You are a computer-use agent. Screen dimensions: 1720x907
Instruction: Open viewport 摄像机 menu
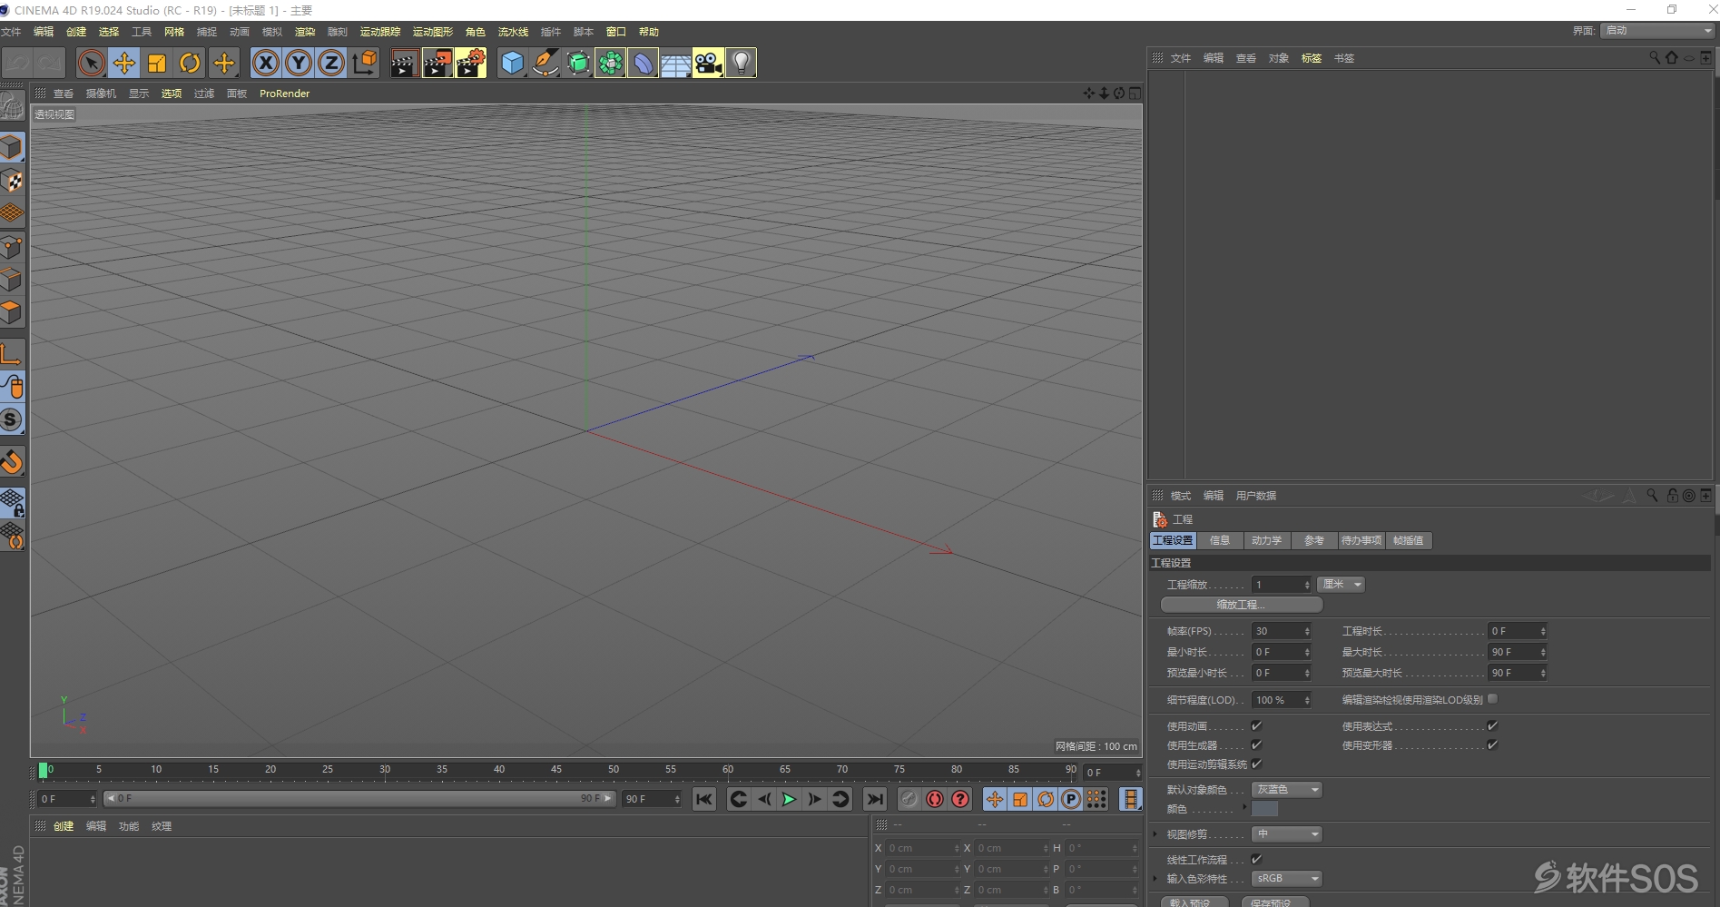click(x=101, y=94)
